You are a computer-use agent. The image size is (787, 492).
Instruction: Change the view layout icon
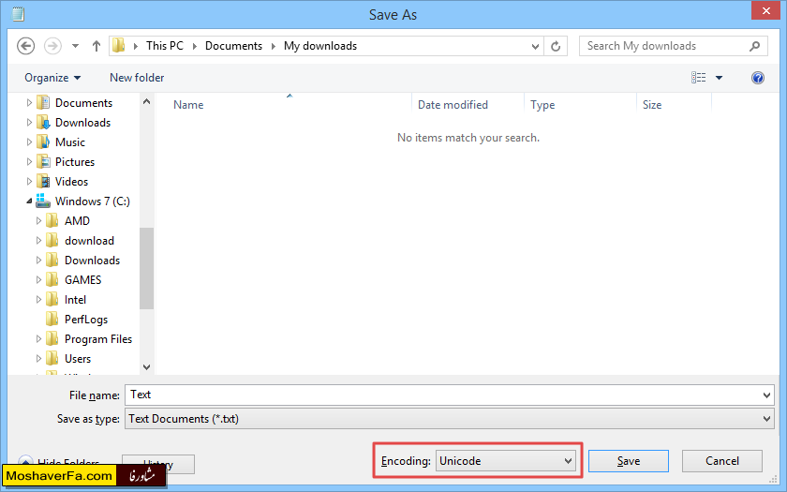point(698,77)
